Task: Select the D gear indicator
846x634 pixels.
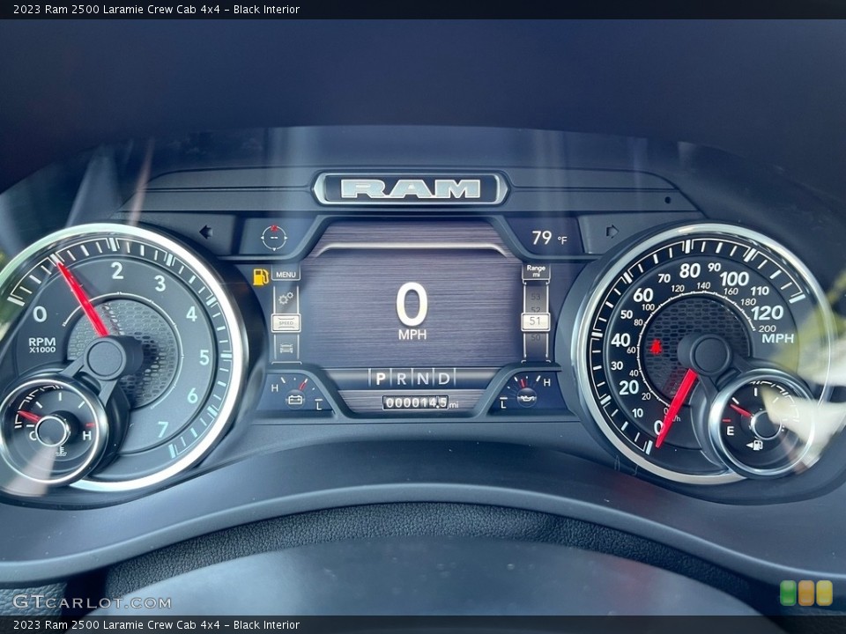Action: pos(443,379)
